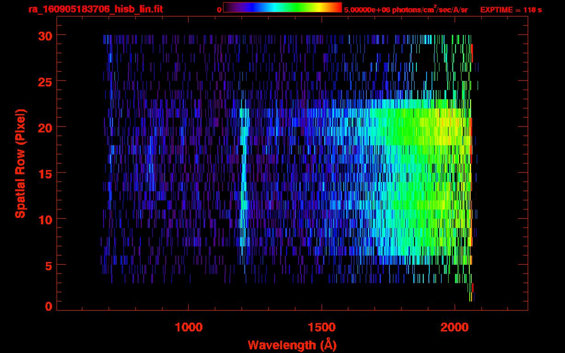Click the rainbow color scale bar
565x353 pixels.
(x=282, y=8)
